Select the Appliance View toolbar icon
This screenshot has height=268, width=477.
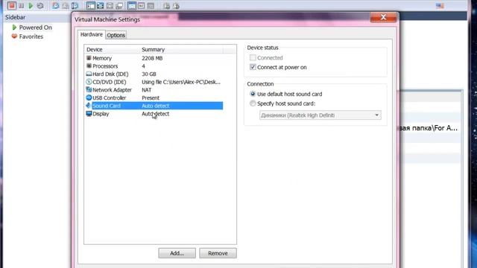[151, 5]
